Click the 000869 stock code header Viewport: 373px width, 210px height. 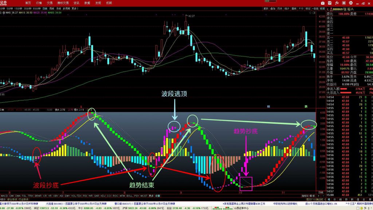click(x=335, y=9)
